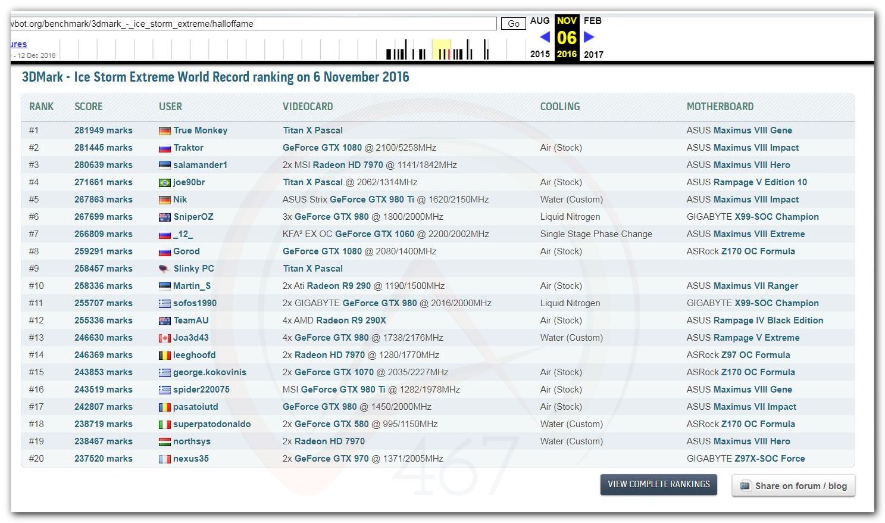Open Traktor user profile
This screenshot has height=523, width=885.
(x=188, y=148)
